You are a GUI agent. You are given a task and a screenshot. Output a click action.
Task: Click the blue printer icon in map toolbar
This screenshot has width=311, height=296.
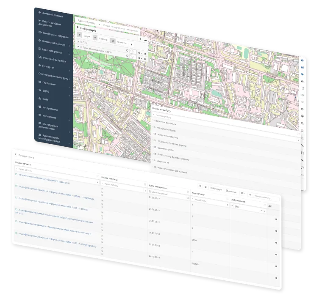[302, 60]
